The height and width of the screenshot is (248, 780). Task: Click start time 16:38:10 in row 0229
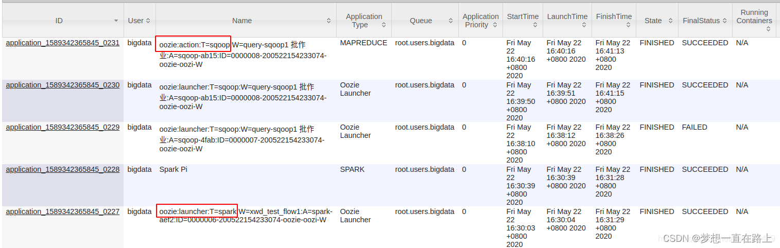pyautogui.click(x=521, y=144)
